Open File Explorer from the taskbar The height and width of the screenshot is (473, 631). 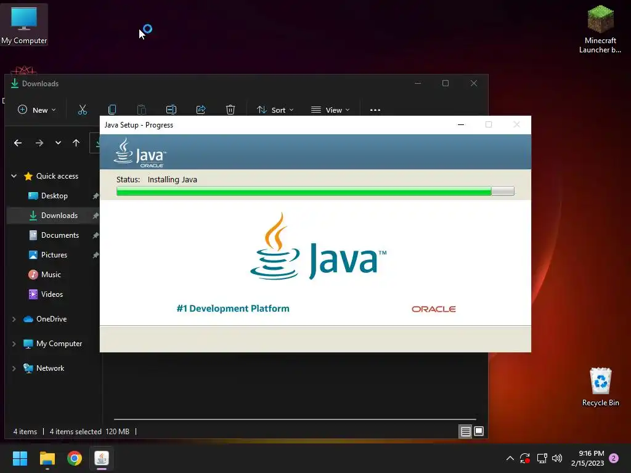click(47, 458)
